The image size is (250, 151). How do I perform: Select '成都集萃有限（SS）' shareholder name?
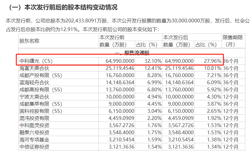pyautogui.click(x=41, y=104)
